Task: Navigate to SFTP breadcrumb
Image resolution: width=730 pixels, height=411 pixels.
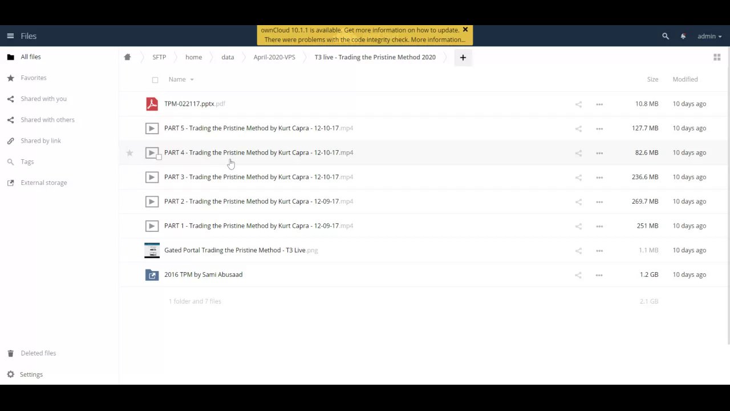Action: pos(159,57)
